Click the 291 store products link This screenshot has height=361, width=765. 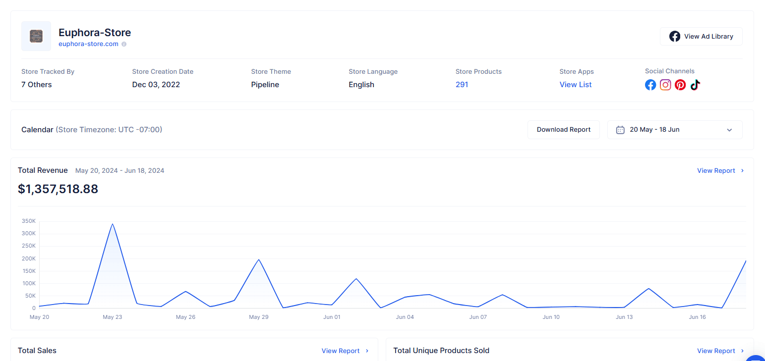pos(462,85)
